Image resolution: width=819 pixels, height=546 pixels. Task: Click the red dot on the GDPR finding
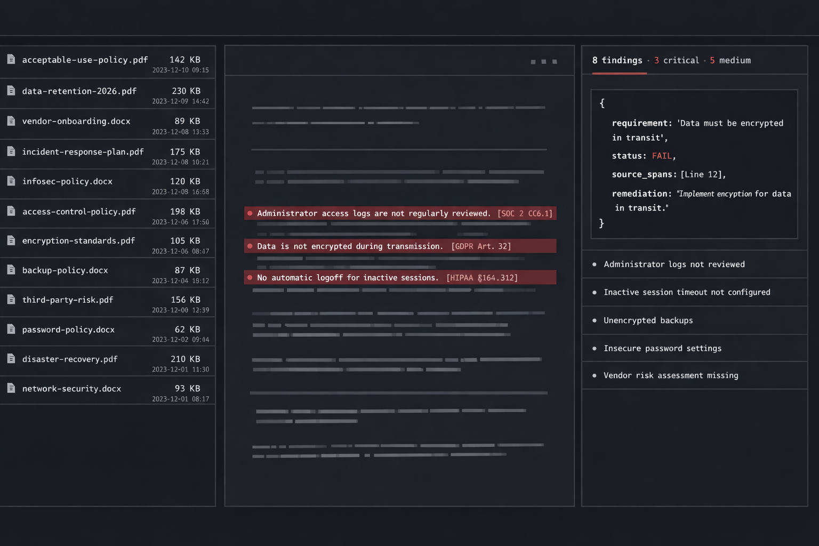[250, 246]
